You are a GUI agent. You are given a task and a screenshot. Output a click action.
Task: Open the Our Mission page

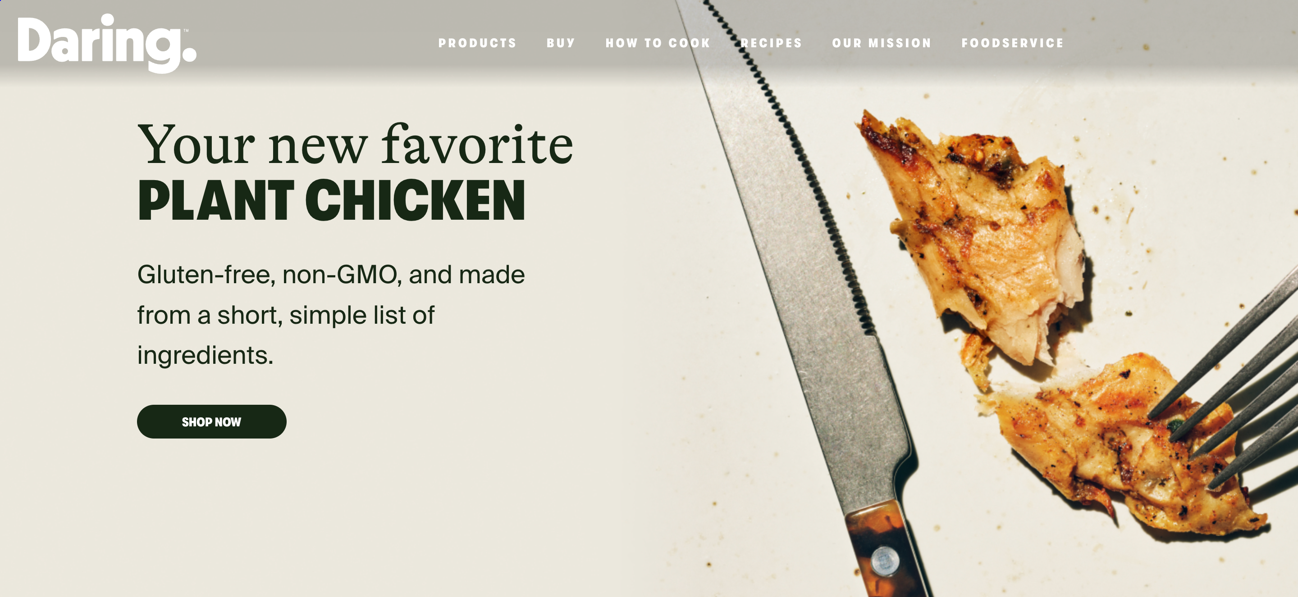tap(882, 43)
